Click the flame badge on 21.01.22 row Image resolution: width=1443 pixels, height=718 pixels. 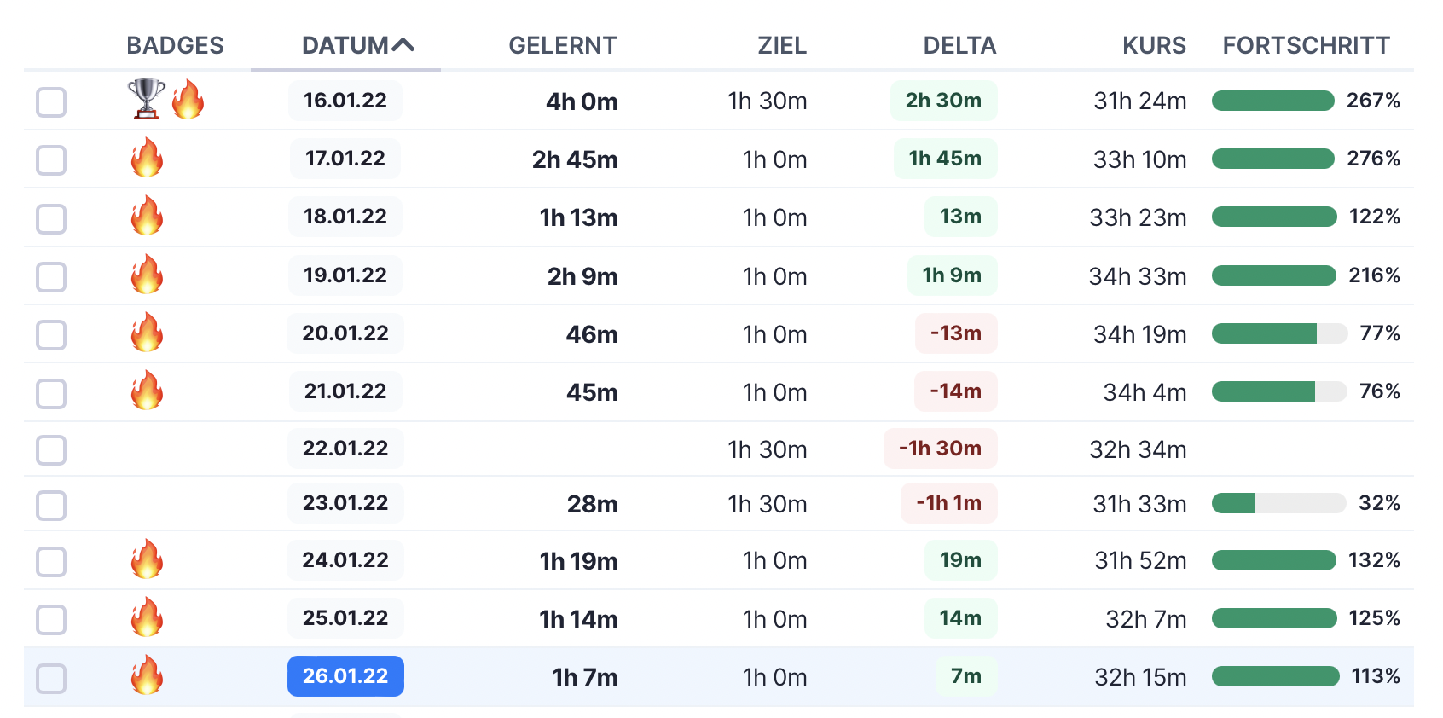coord(147,391)
